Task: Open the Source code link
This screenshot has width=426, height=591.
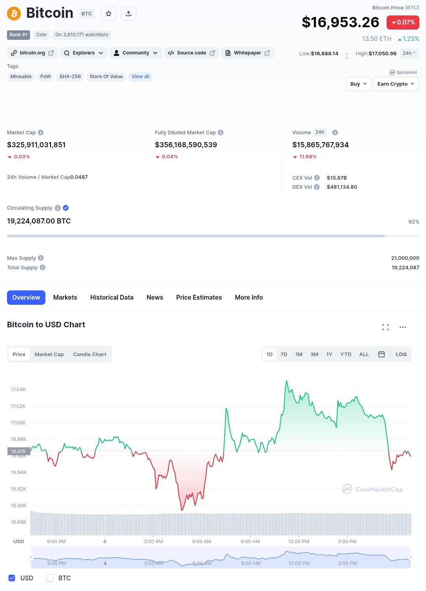Action: [191, 53]
